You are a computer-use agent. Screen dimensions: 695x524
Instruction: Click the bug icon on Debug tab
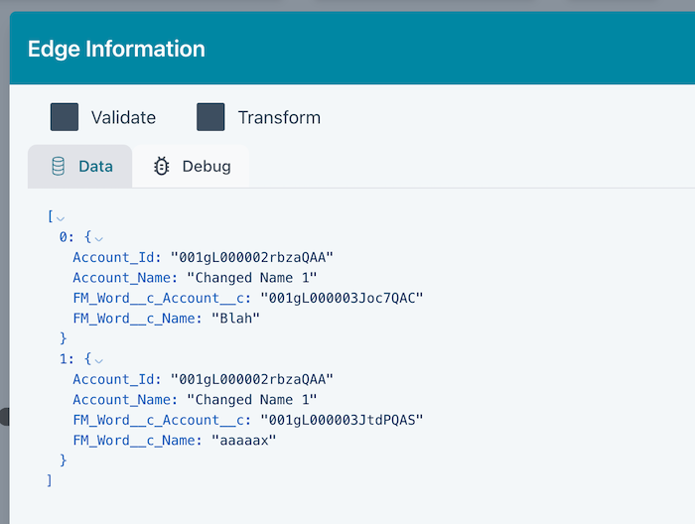coord(162,167)
